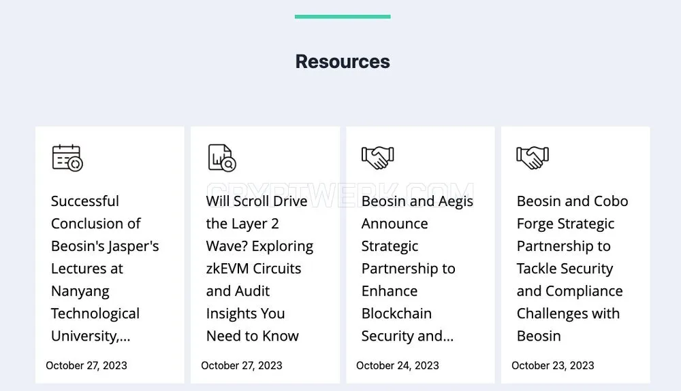
Task: Select the 'zkEVM Circuits' text line
Action: [253, 269]
